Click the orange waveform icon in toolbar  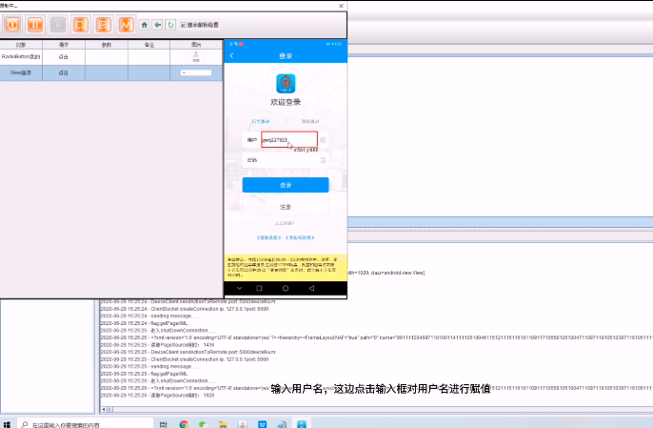125,25
